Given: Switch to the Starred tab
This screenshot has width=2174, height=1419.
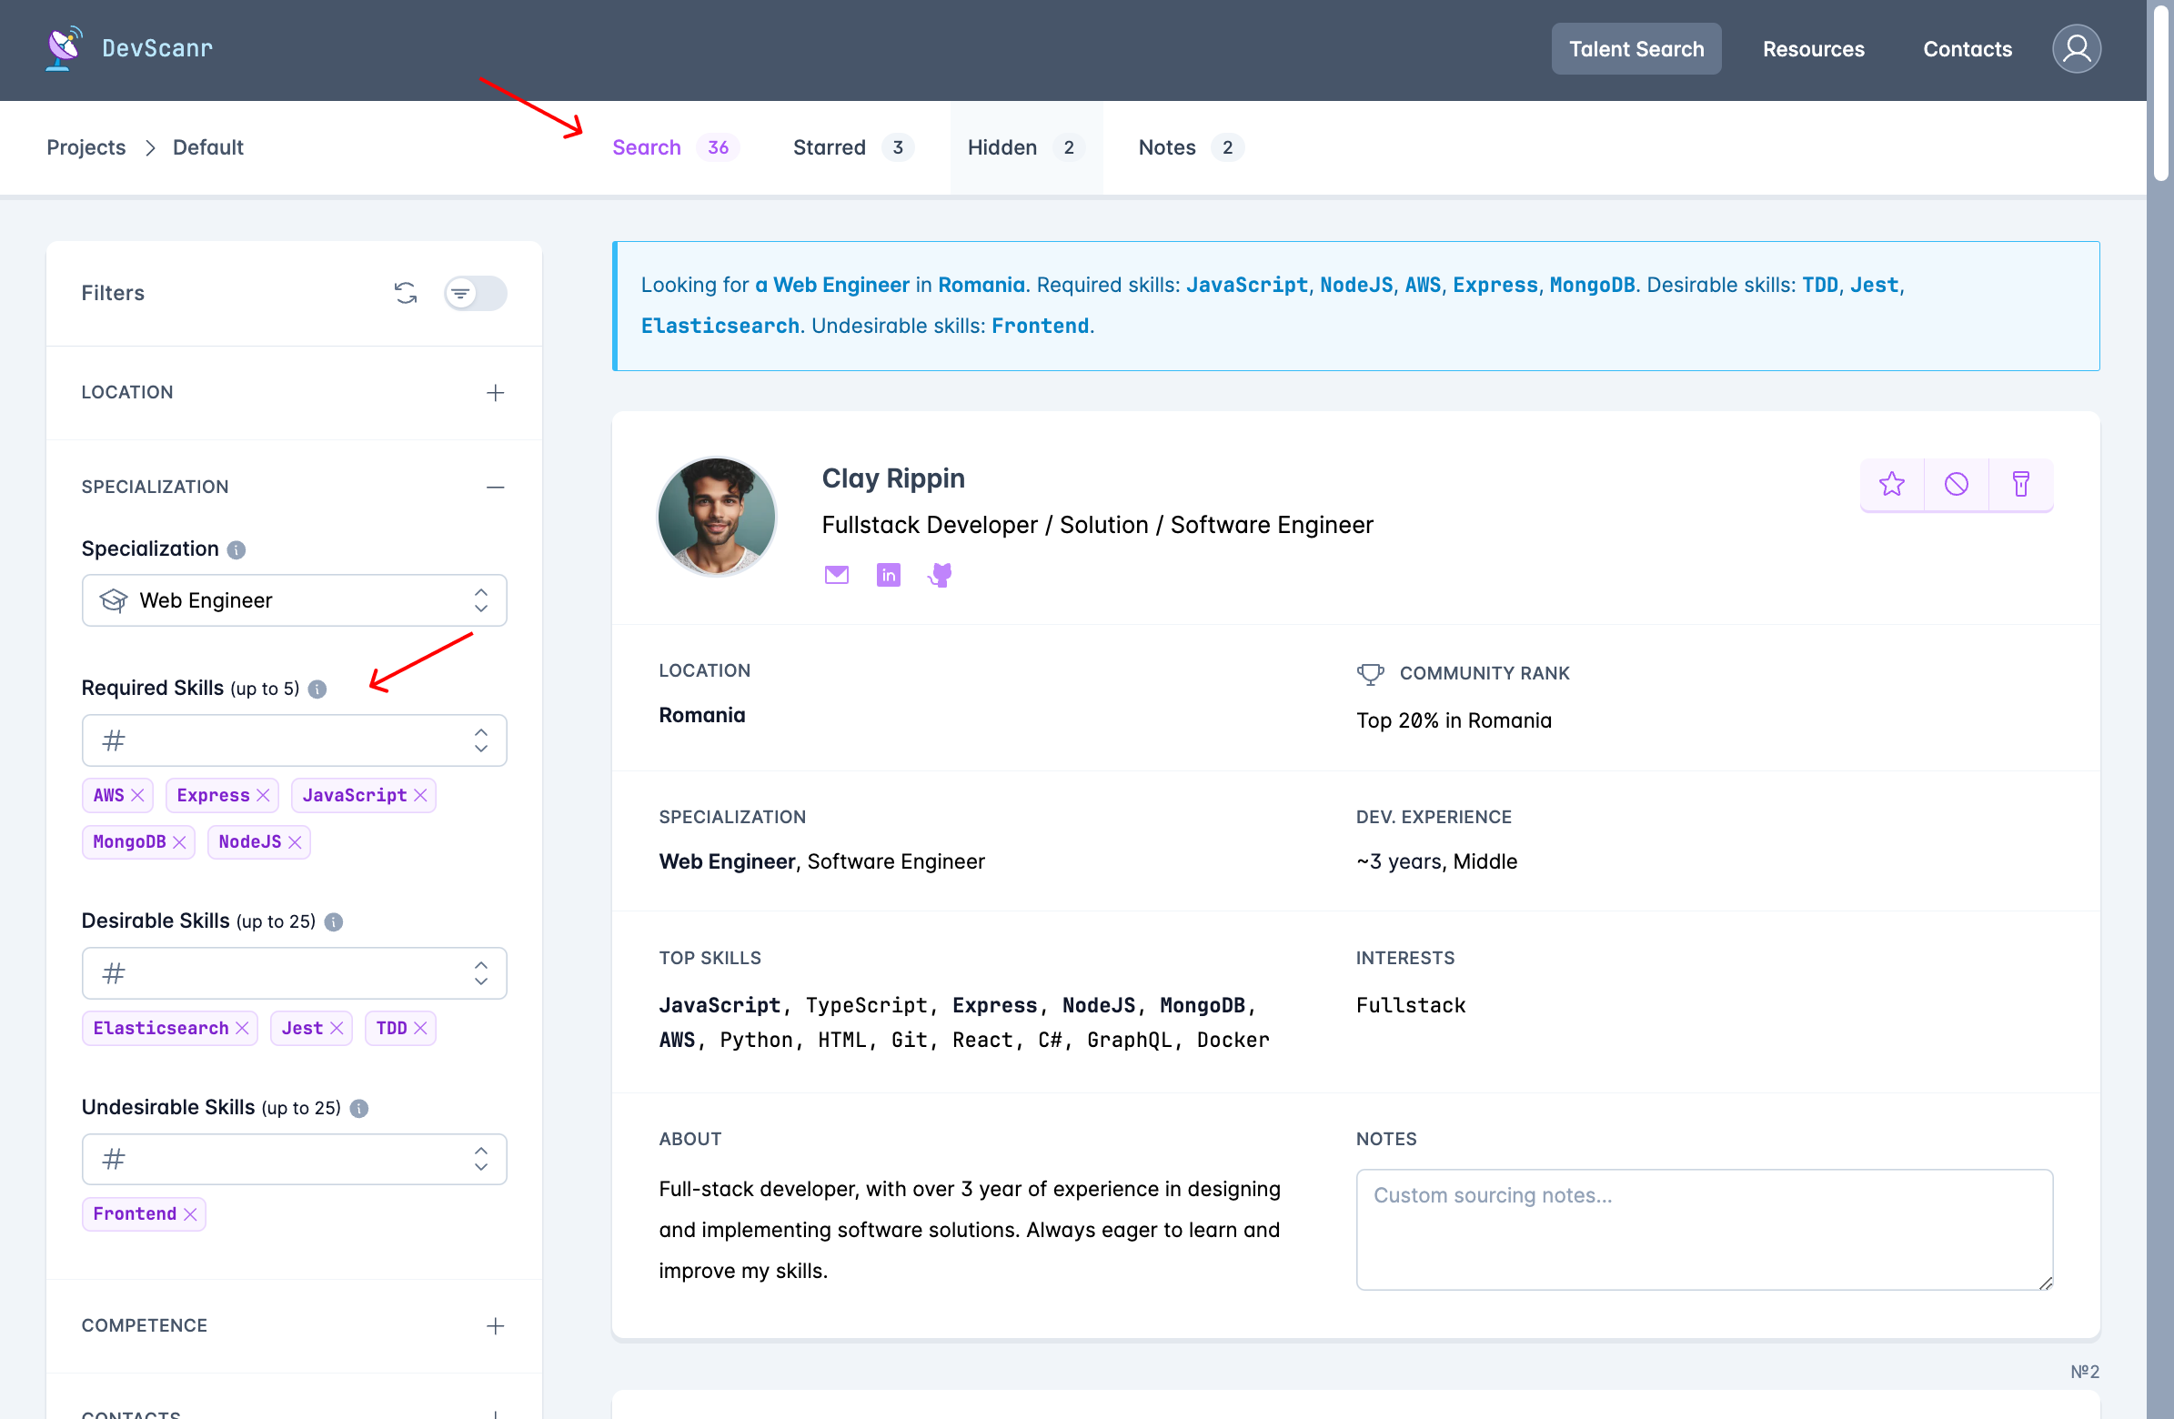Looking at the screenshot, I should (x=829, y=147).
